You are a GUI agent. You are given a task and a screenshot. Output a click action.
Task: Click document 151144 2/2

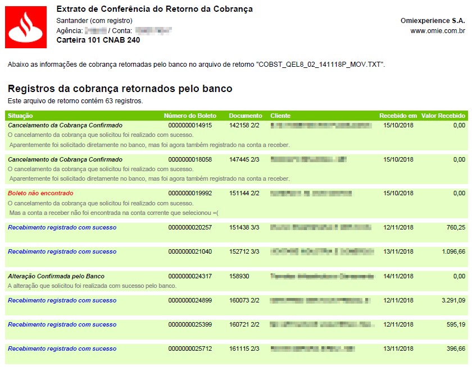244,193
